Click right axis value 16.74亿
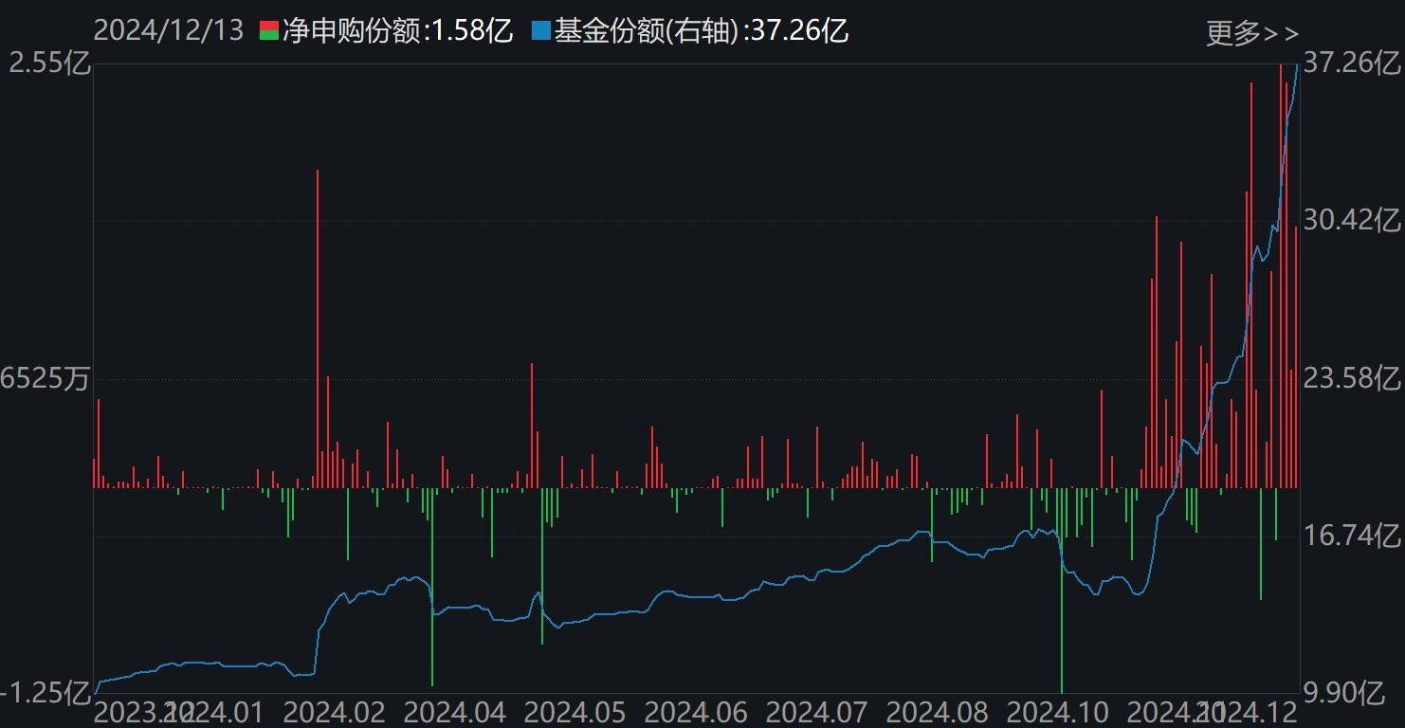1405x728 pixels. [1353, 537]
